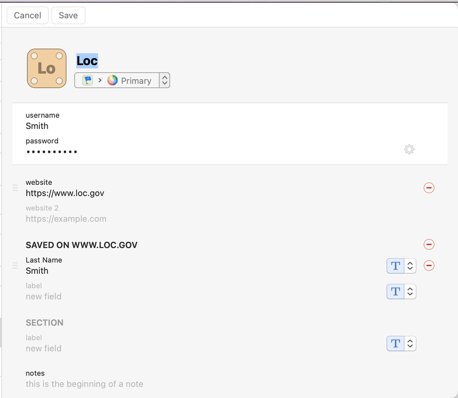
Task: Remove the website www.loc.gov field
Action: pyautogui.click(x=429, y=188)
